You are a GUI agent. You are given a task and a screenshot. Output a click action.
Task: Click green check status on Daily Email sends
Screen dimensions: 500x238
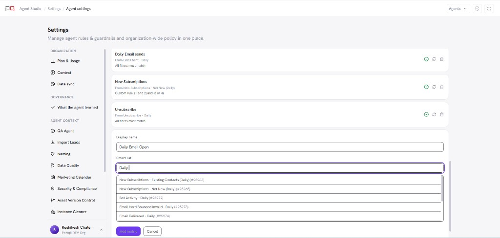coord(426,59)
